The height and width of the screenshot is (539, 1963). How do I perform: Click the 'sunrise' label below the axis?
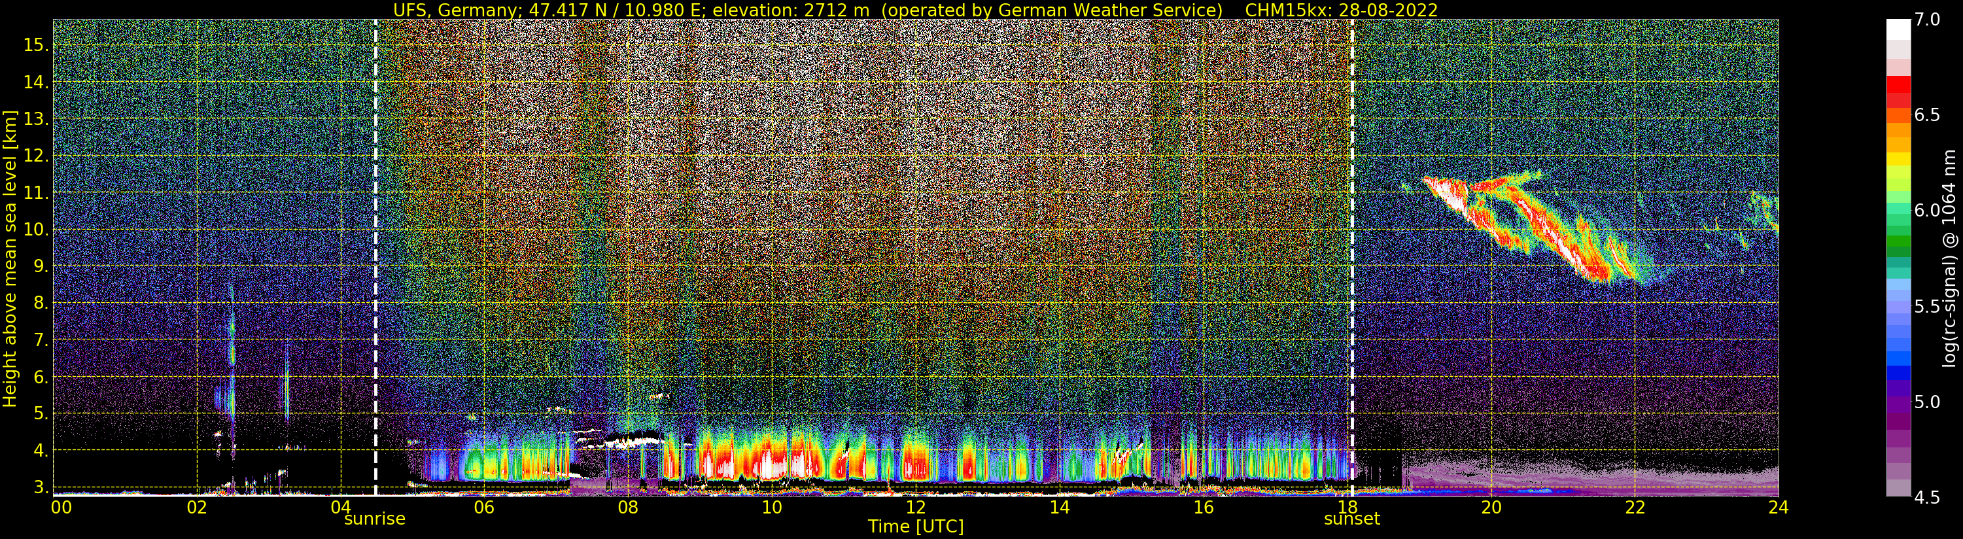[375, 519]
